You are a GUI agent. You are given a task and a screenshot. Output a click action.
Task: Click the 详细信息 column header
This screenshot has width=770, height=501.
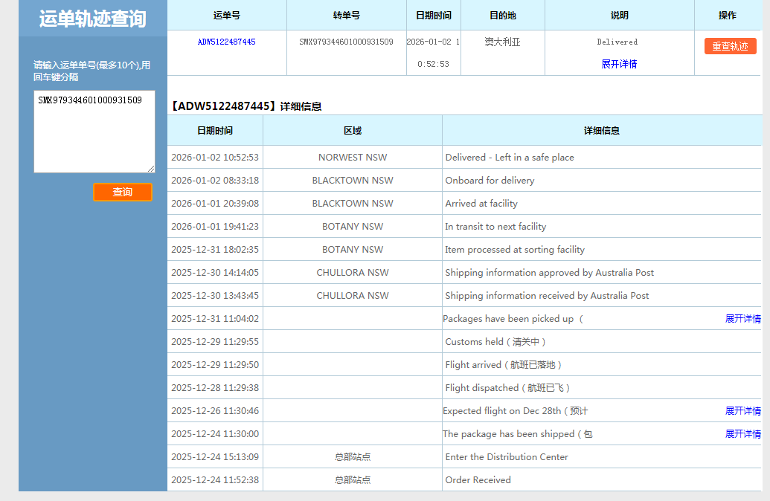pyautogui.click(x=601, y=131)
